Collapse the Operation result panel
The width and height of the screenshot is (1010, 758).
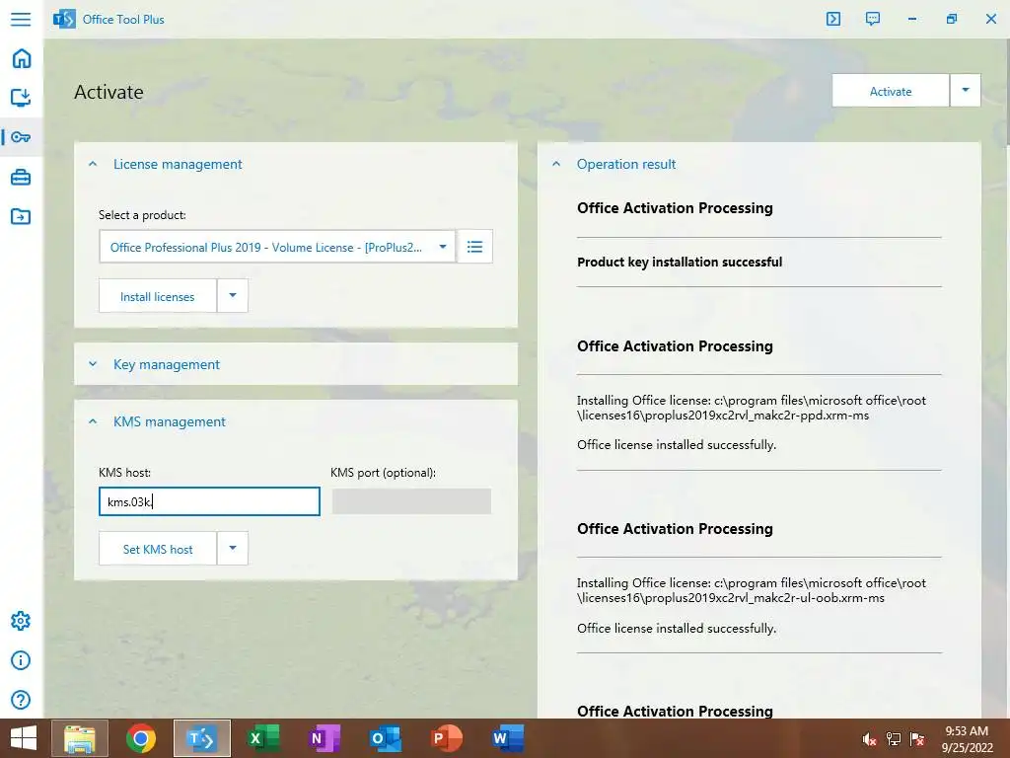(556, 164)
